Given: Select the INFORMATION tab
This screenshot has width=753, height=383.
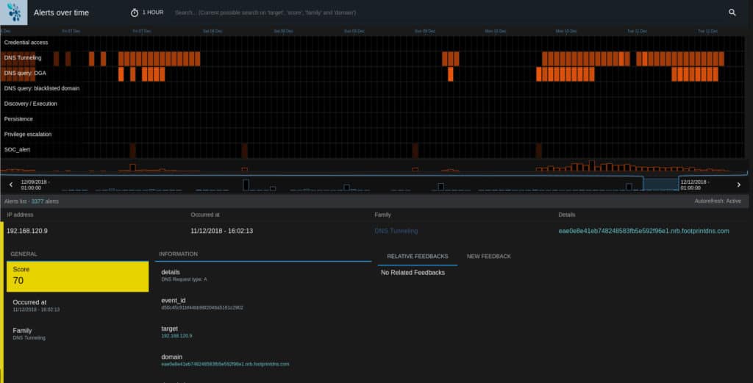Looking at the screenshot, I should [177, 254].
